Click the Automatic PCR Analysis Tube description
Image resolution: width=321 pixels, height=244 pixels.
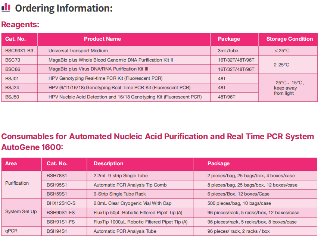[x=125, y=231]
